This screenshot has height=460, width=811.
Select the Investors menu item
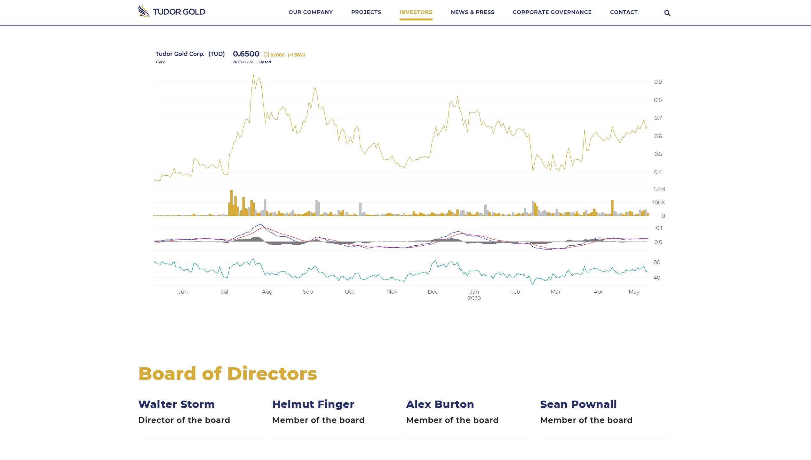[x=416, y=12]
